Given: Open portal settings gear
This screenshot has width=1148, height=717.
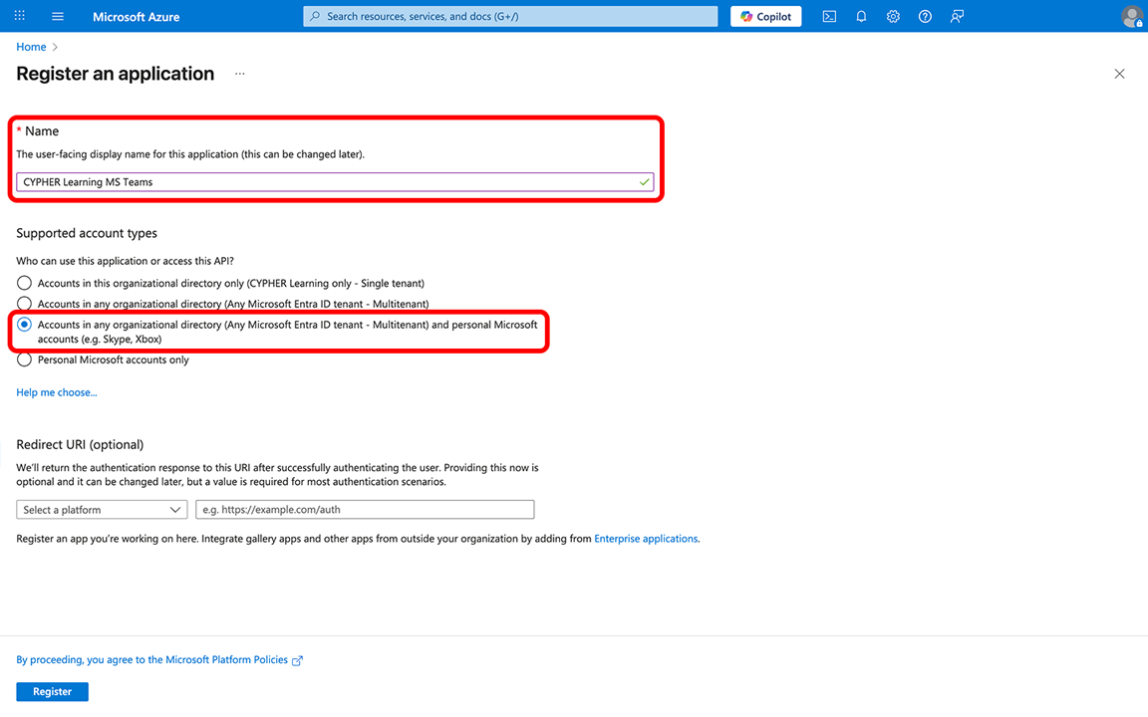Looking at the screenshot, I should (x=893, y=16).
